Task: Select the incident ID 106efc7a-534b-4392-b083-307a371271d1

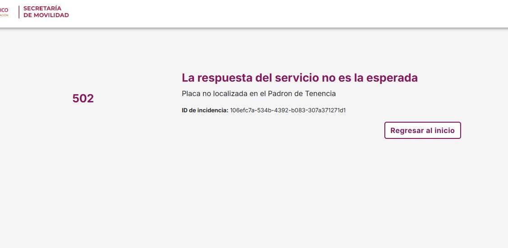Action: pos(288,110)
